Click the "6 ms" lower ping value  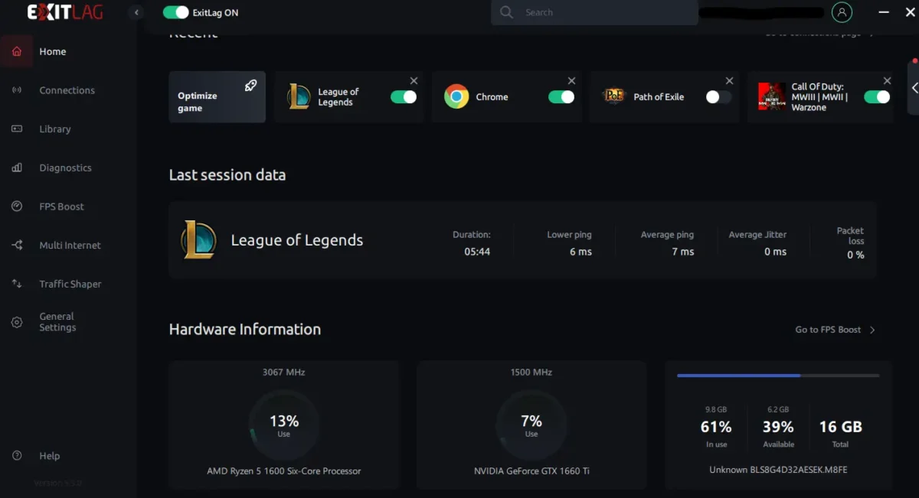[581, 252]
